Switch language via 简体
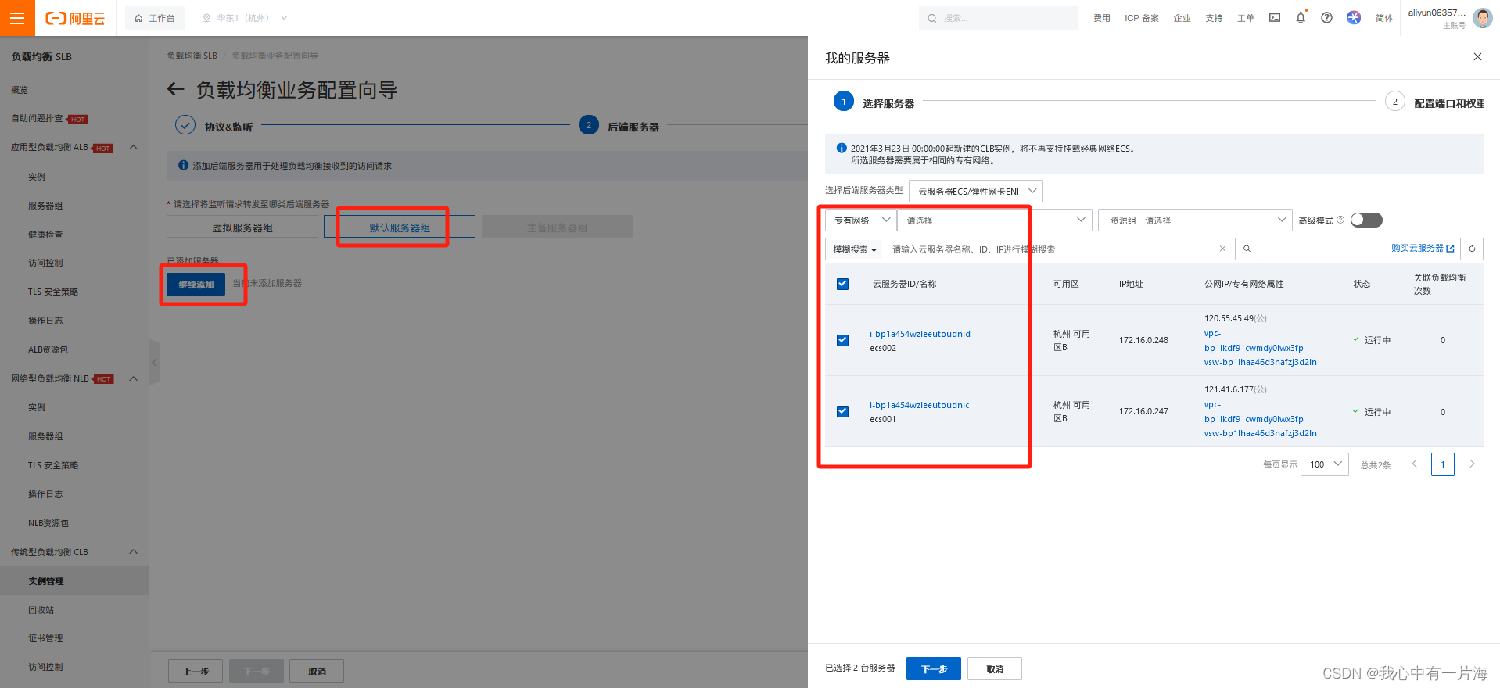 pyautogui.click(x=1384, y=18)
